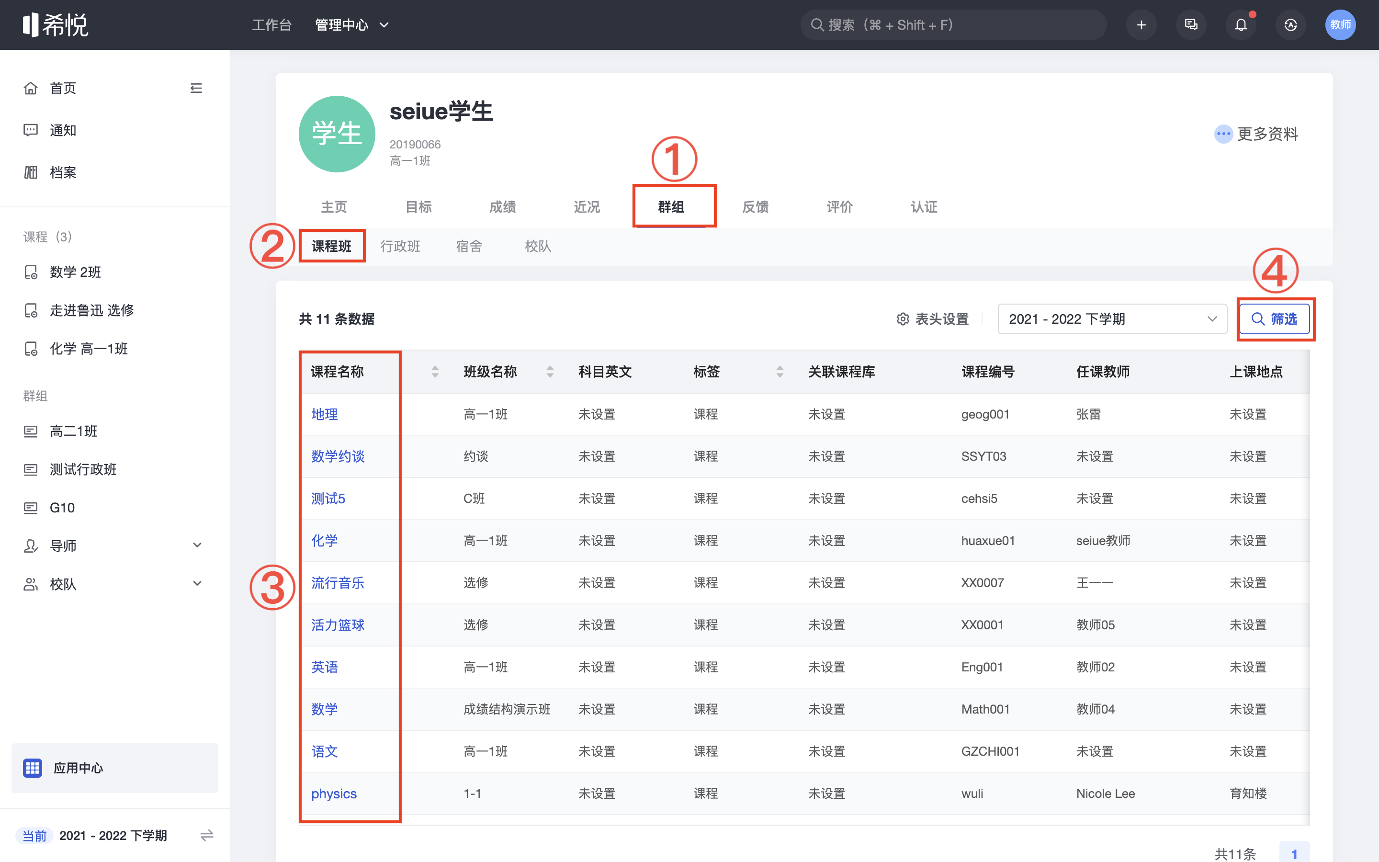1379x862 pixels.
Task: Open the 化学 course link in table
Action: pyautogui.click(x=324, y=541)
